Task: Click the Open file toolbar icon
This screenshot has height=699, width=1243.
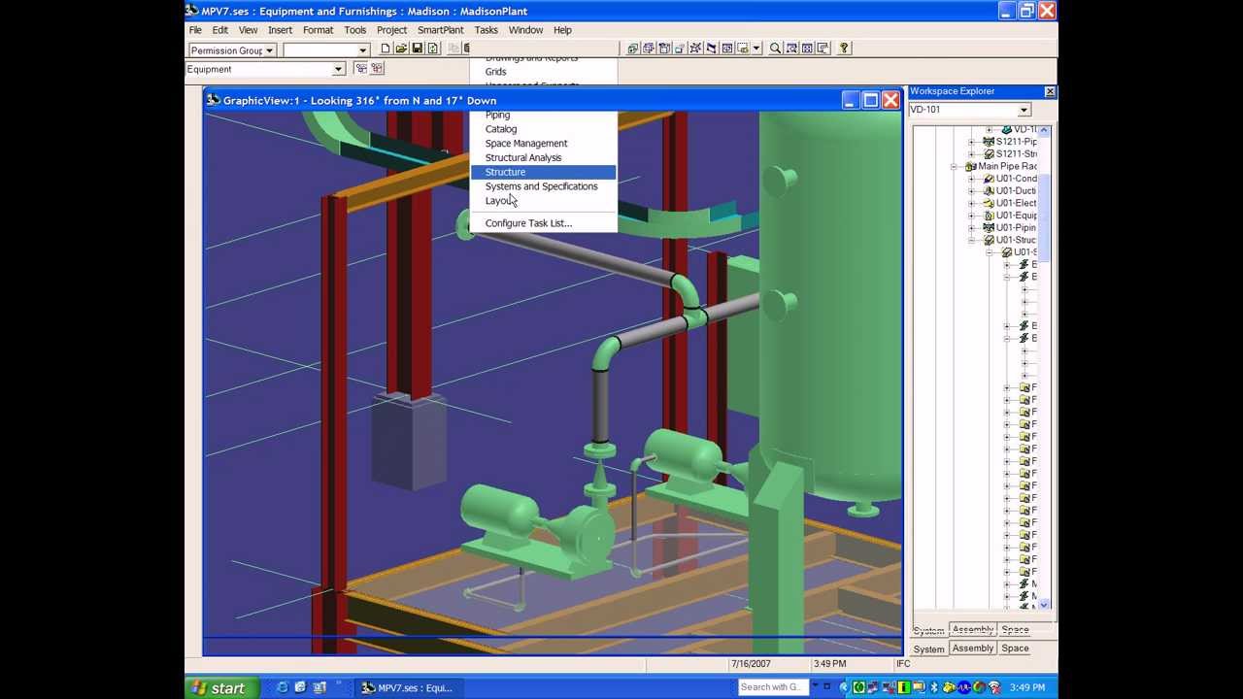Action: pyautogui.click(x=400, y=49)
